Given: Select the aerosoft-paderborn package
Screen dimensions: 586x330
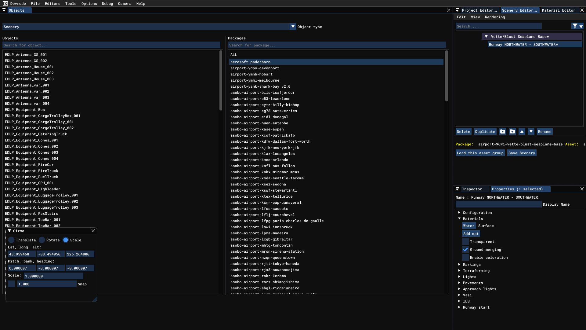Looking at the screenshot, I should tap(336, 62).
